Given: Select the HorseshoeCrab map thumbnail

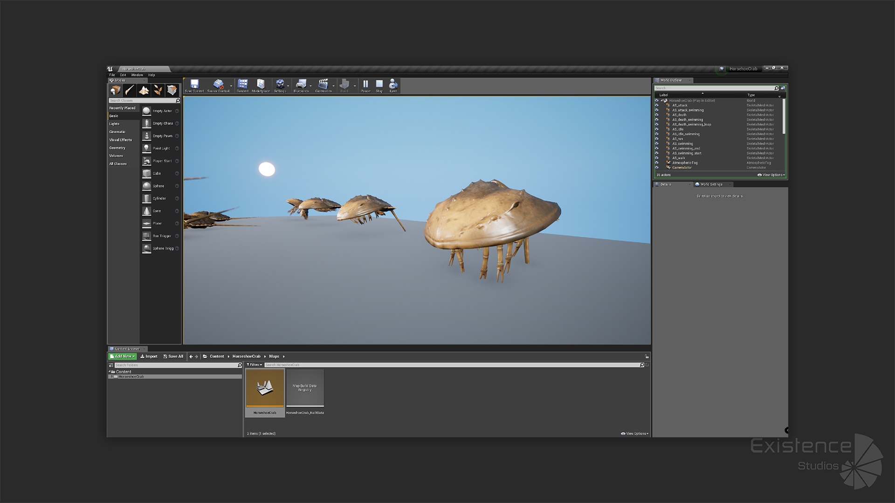Looking at the screenshot, I should (265, 388).
